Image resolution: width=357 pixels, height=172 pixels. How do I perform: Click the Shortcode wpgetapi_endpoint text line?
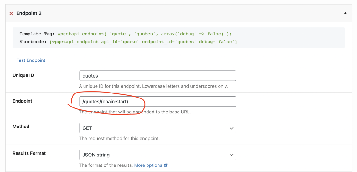[x=128, y=42]
